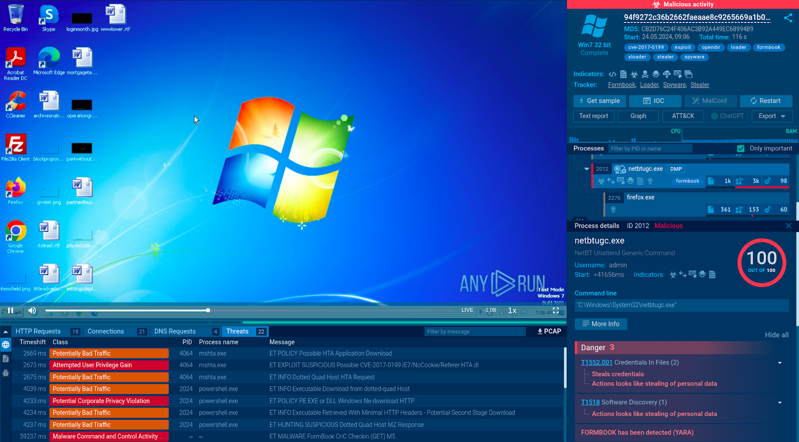Image resolution: width=799 pixels, height=442 pixels.
Task: Download sample with Get sample button
Action: (x=599, y=101)
